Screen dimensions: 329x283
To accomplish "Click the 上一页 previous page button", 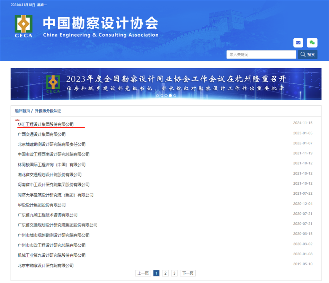I will click(143, 273).
